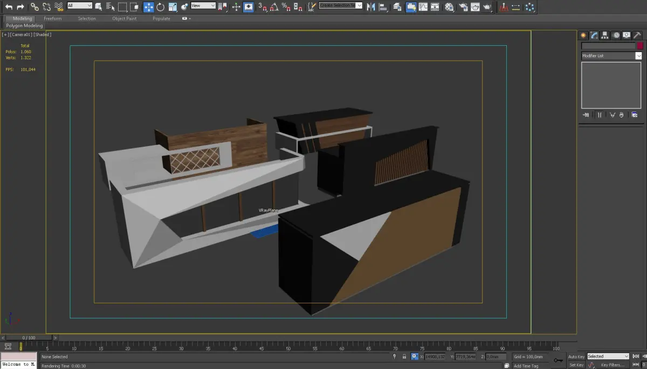Toggle Auto Key animation mode
Viewport: 647px width, 369px height.
[x=576, y=357]
